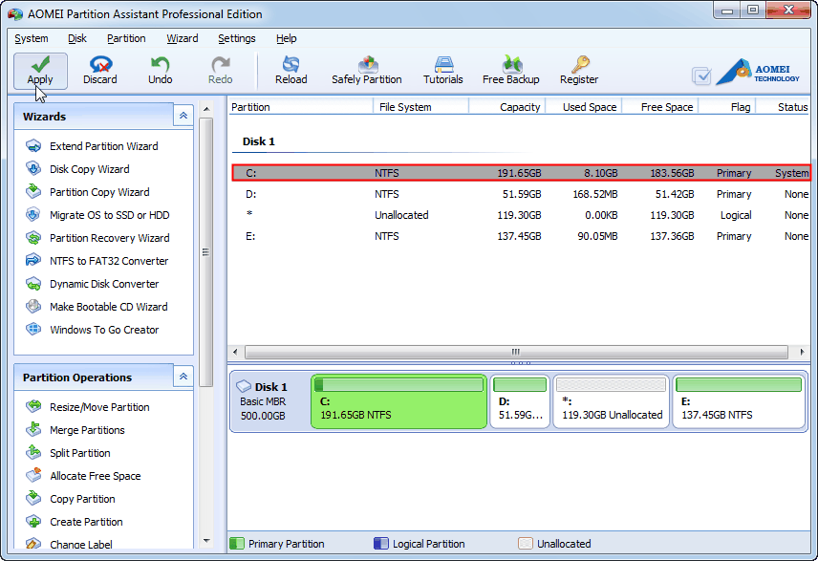Click the Primary Partition legend swatch

[x=237, y=543]
